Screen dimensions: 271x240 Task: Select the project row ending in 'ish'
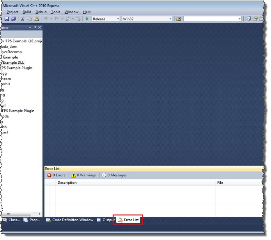[x=4, y=127]
